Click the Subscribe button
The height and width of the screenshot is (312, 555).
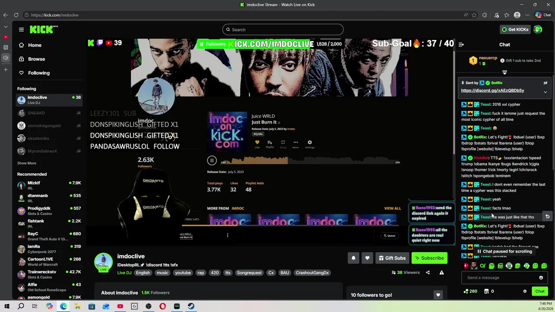pyautogui.click(x=429, y=258)
